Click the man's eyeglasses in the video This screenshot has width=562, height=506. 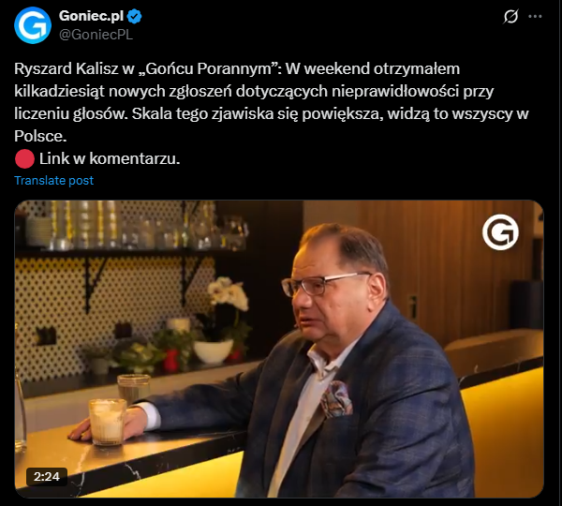pyautogui.click(x=322, y=283)
